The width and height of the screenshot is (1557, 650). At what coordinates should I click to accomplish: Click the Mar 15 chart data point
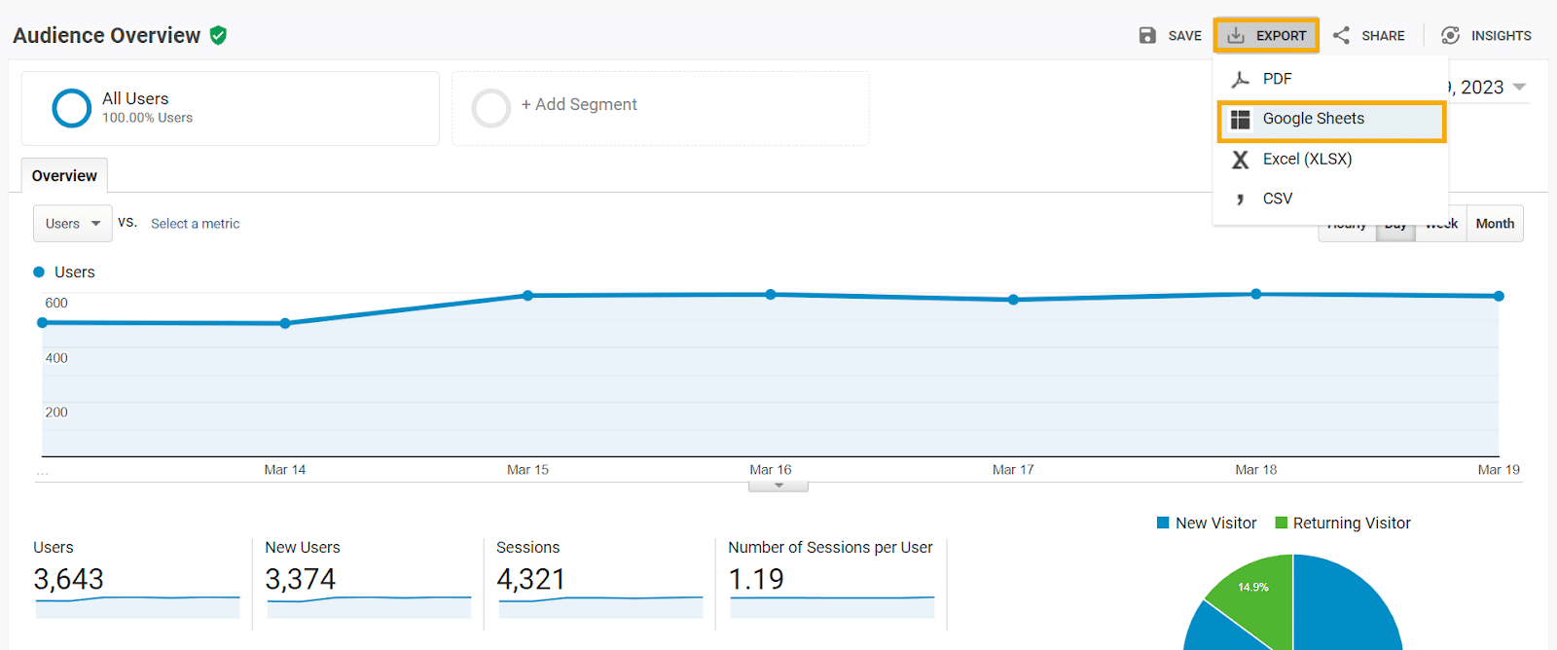pos(528,295)
